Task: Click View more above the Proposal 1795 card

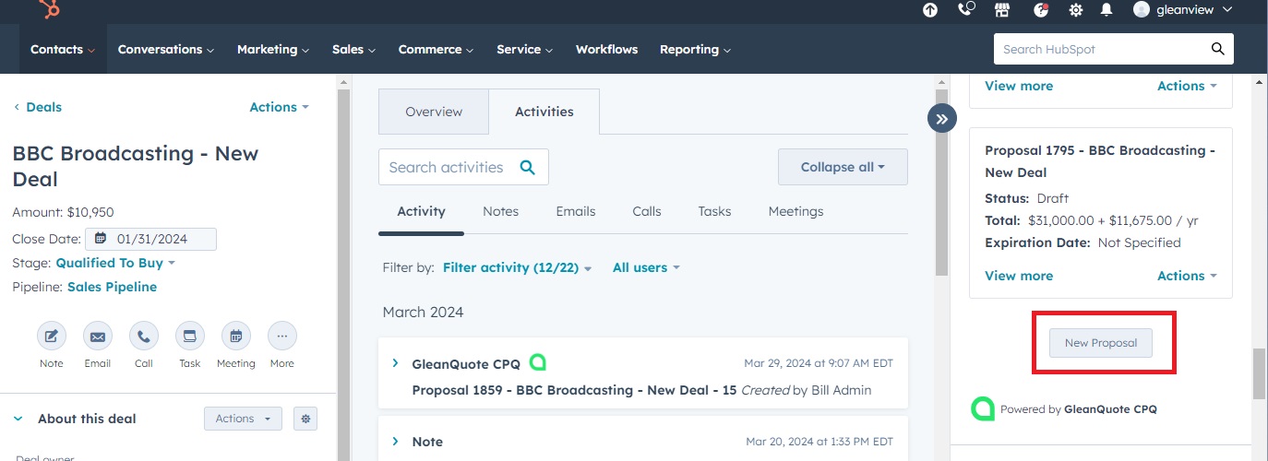Action: click(x=1019, y=86)
